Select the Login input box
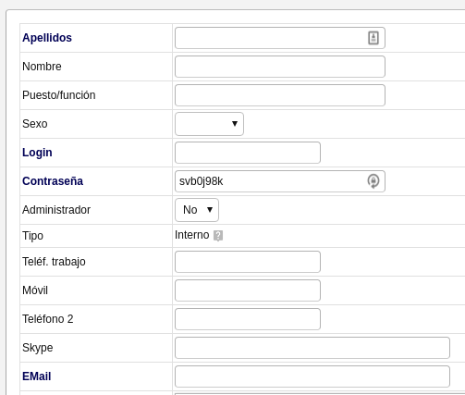 click(248, 153)
